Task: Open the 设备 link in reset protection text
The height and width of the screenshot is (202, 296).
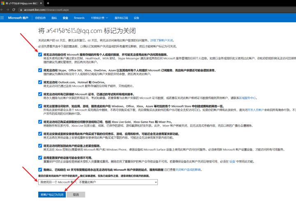Action: coord(232,162)
